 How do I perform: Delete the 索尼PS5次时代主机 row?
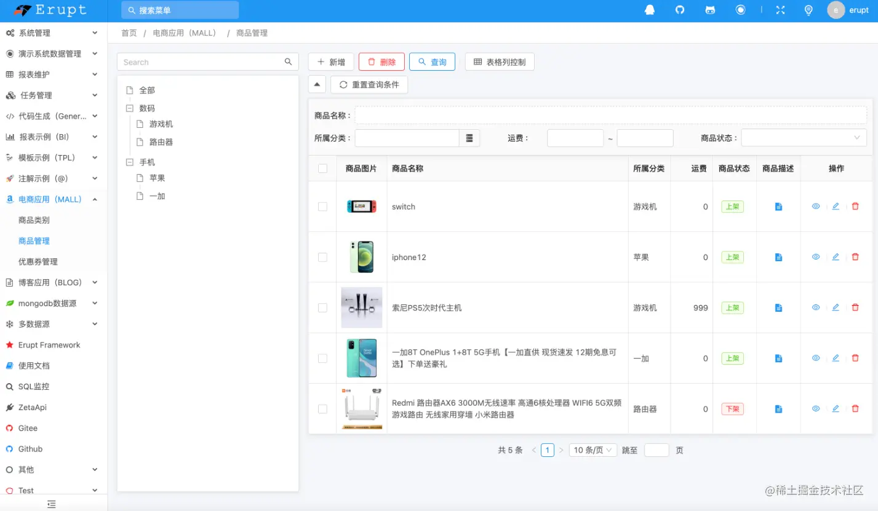[x=855, y=307]
